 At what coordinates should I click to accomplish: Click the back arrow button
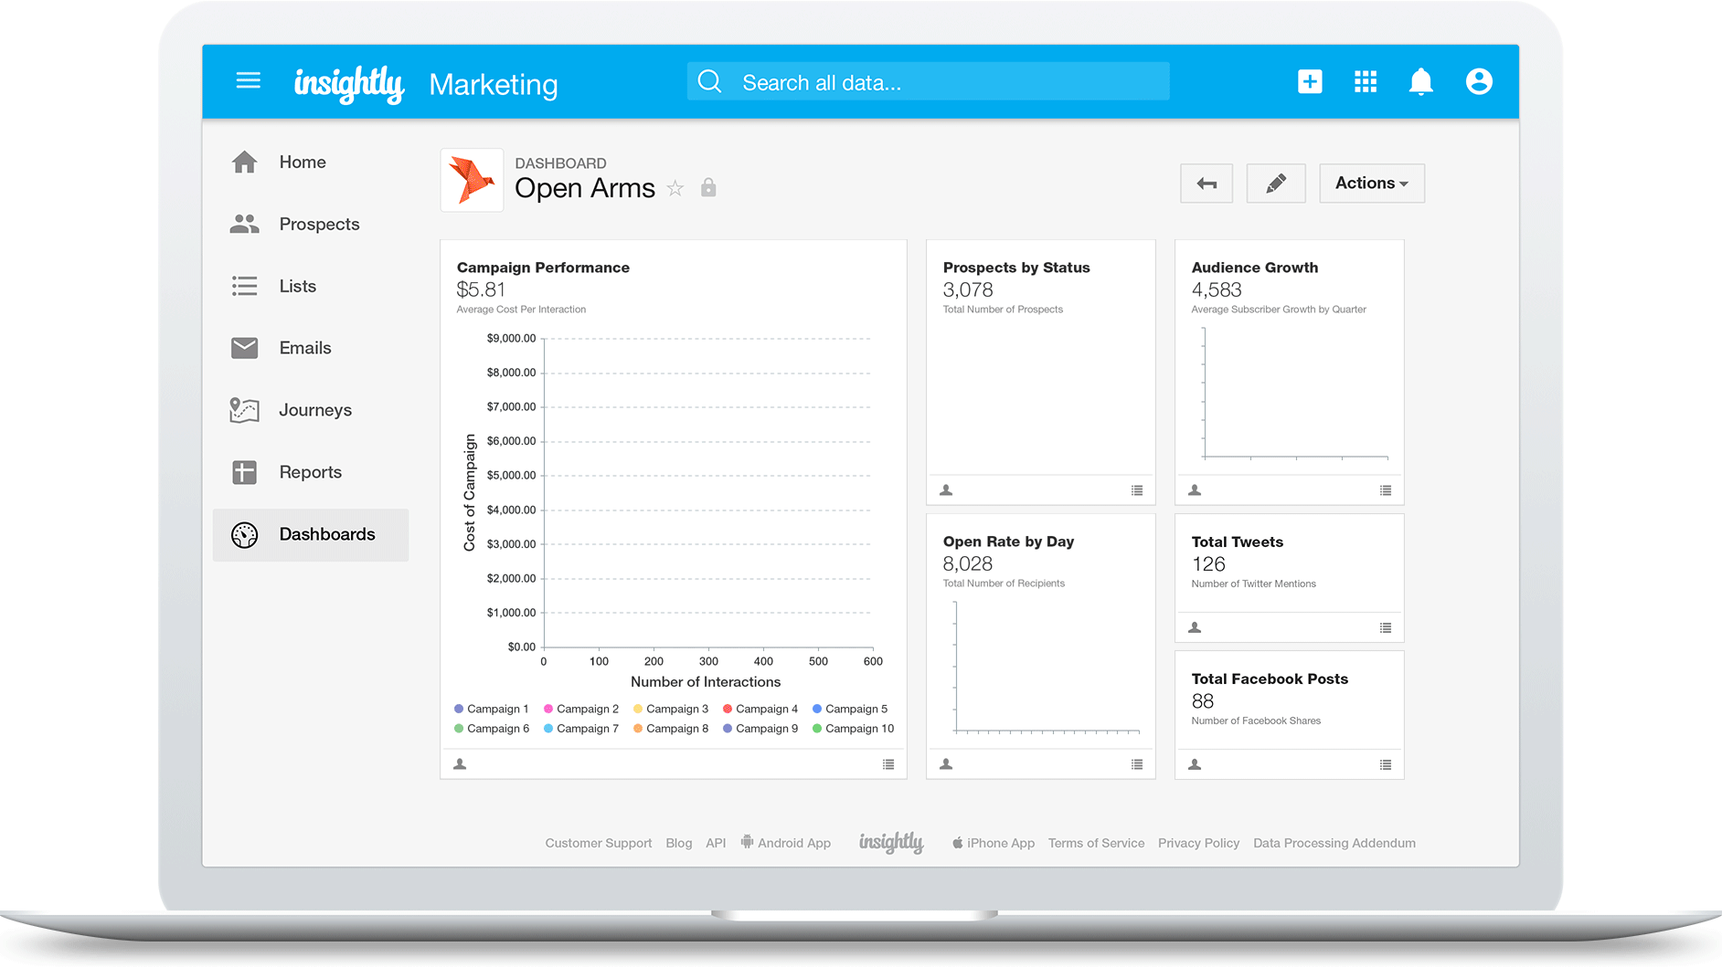[1206, 184]
